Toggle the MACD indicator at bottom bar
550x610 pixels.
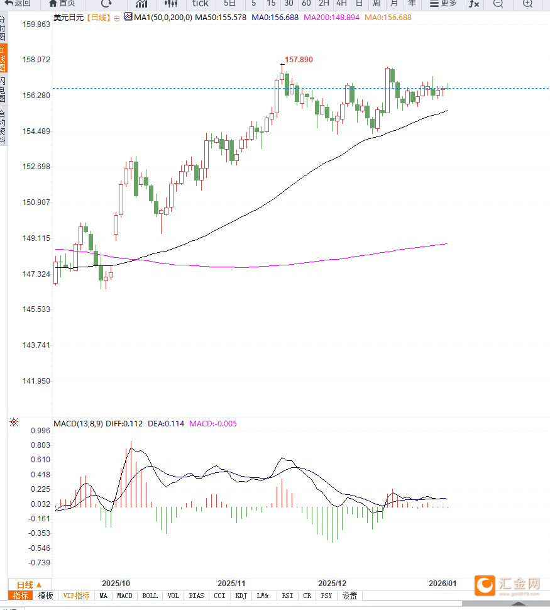[124, 596]
